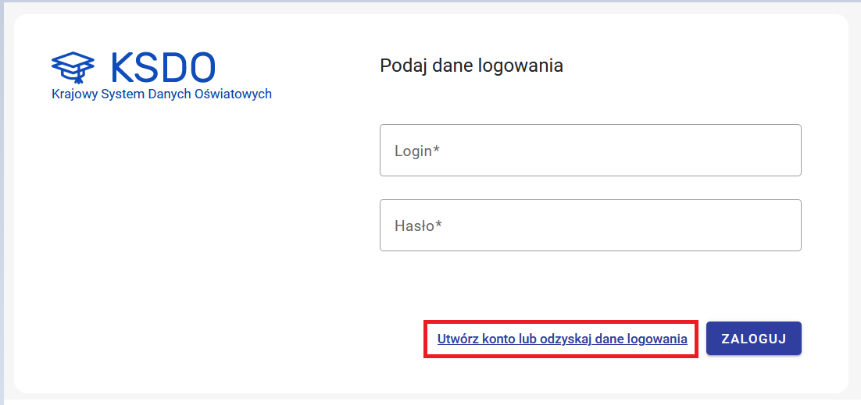Screen dimensions: 861x405
Task: Log in using the blue ZALOGUJ button
Action: [x=753, y=339]
